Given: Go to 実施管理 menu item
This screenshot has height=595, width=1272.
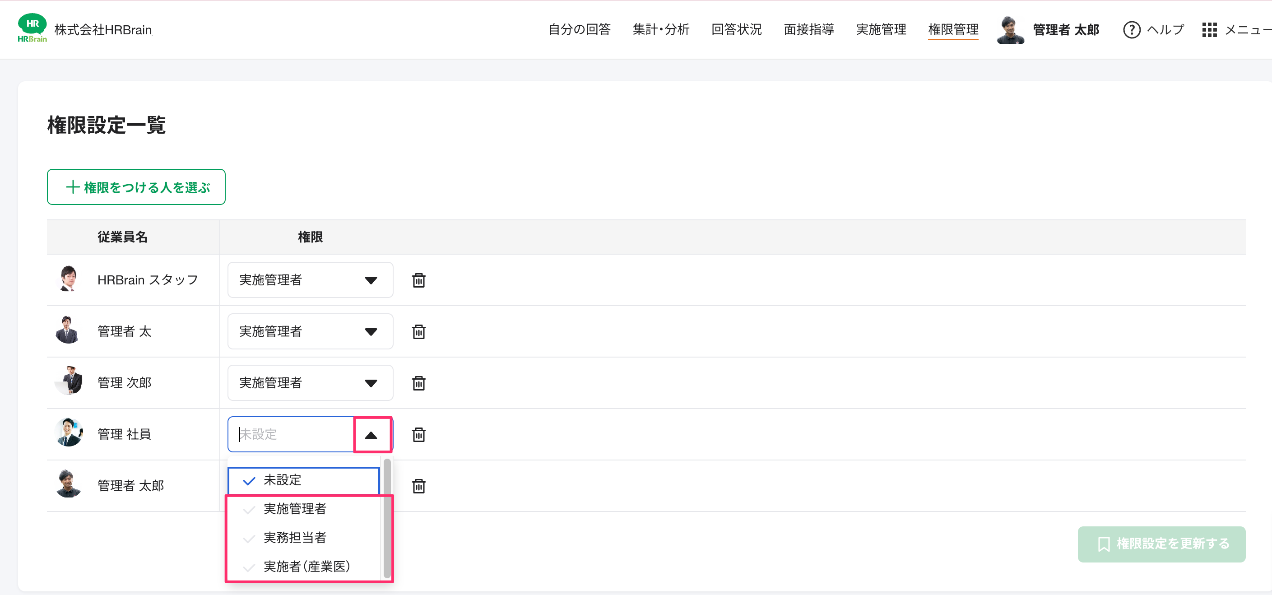Looking at the screenshot, I should point(881,30).
